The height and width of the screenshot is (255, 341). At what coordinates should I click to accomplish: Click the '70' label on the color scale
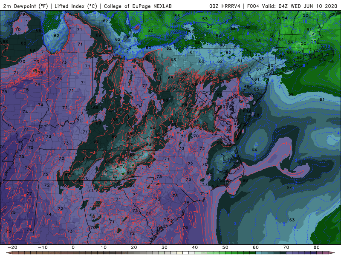[286, 247]
